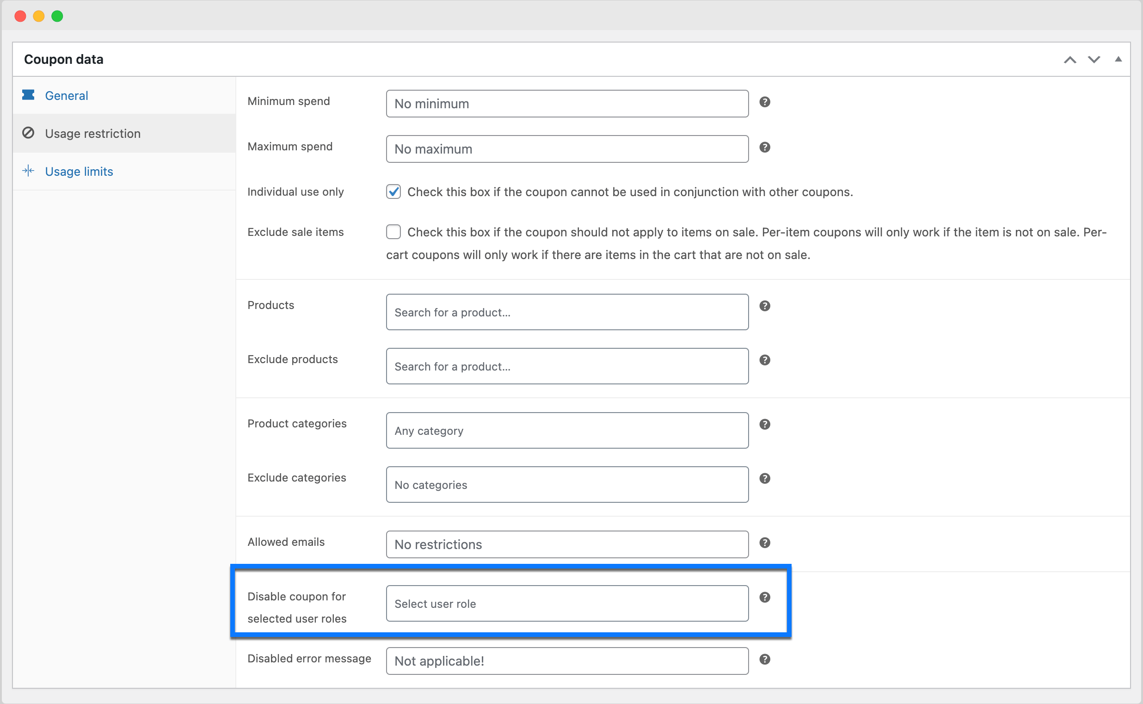Viewport: 1143px width, 704px height.
Task: Move Coupon data panel up
Action: coord(1070,60)
